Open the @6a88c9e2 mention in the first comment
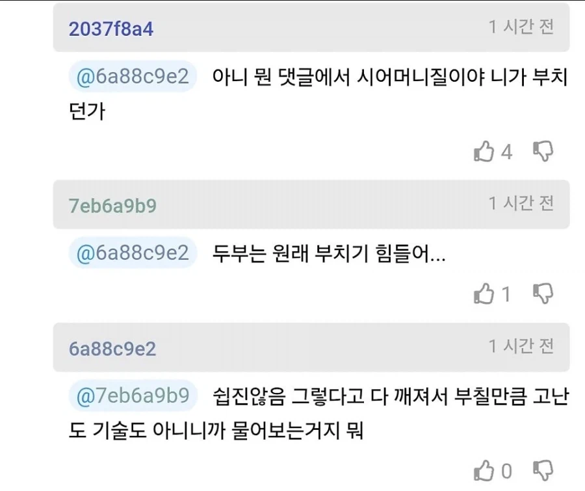585x491 pixels. [x=132, y=77]
